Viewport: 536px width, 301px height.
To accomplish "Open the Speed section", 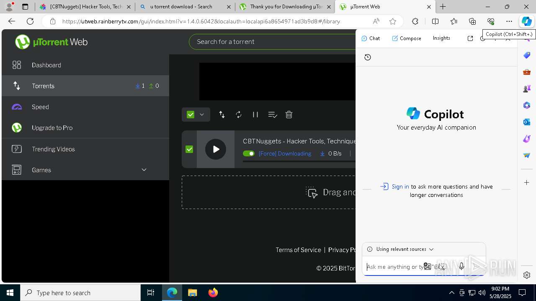I will [85, 107].
